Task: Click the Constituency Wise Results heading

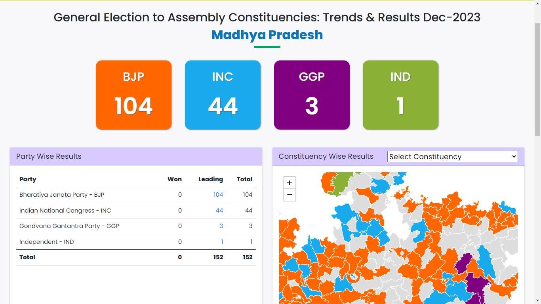Action: click(326, 156)
